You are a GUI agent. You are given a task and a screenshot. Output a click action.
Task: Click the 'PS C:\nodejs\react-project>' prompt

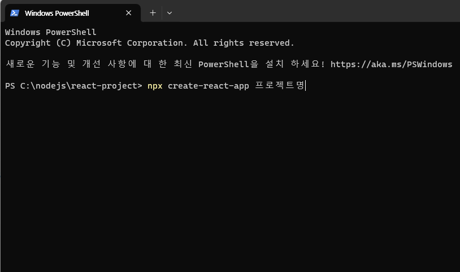tap(73, 86)
